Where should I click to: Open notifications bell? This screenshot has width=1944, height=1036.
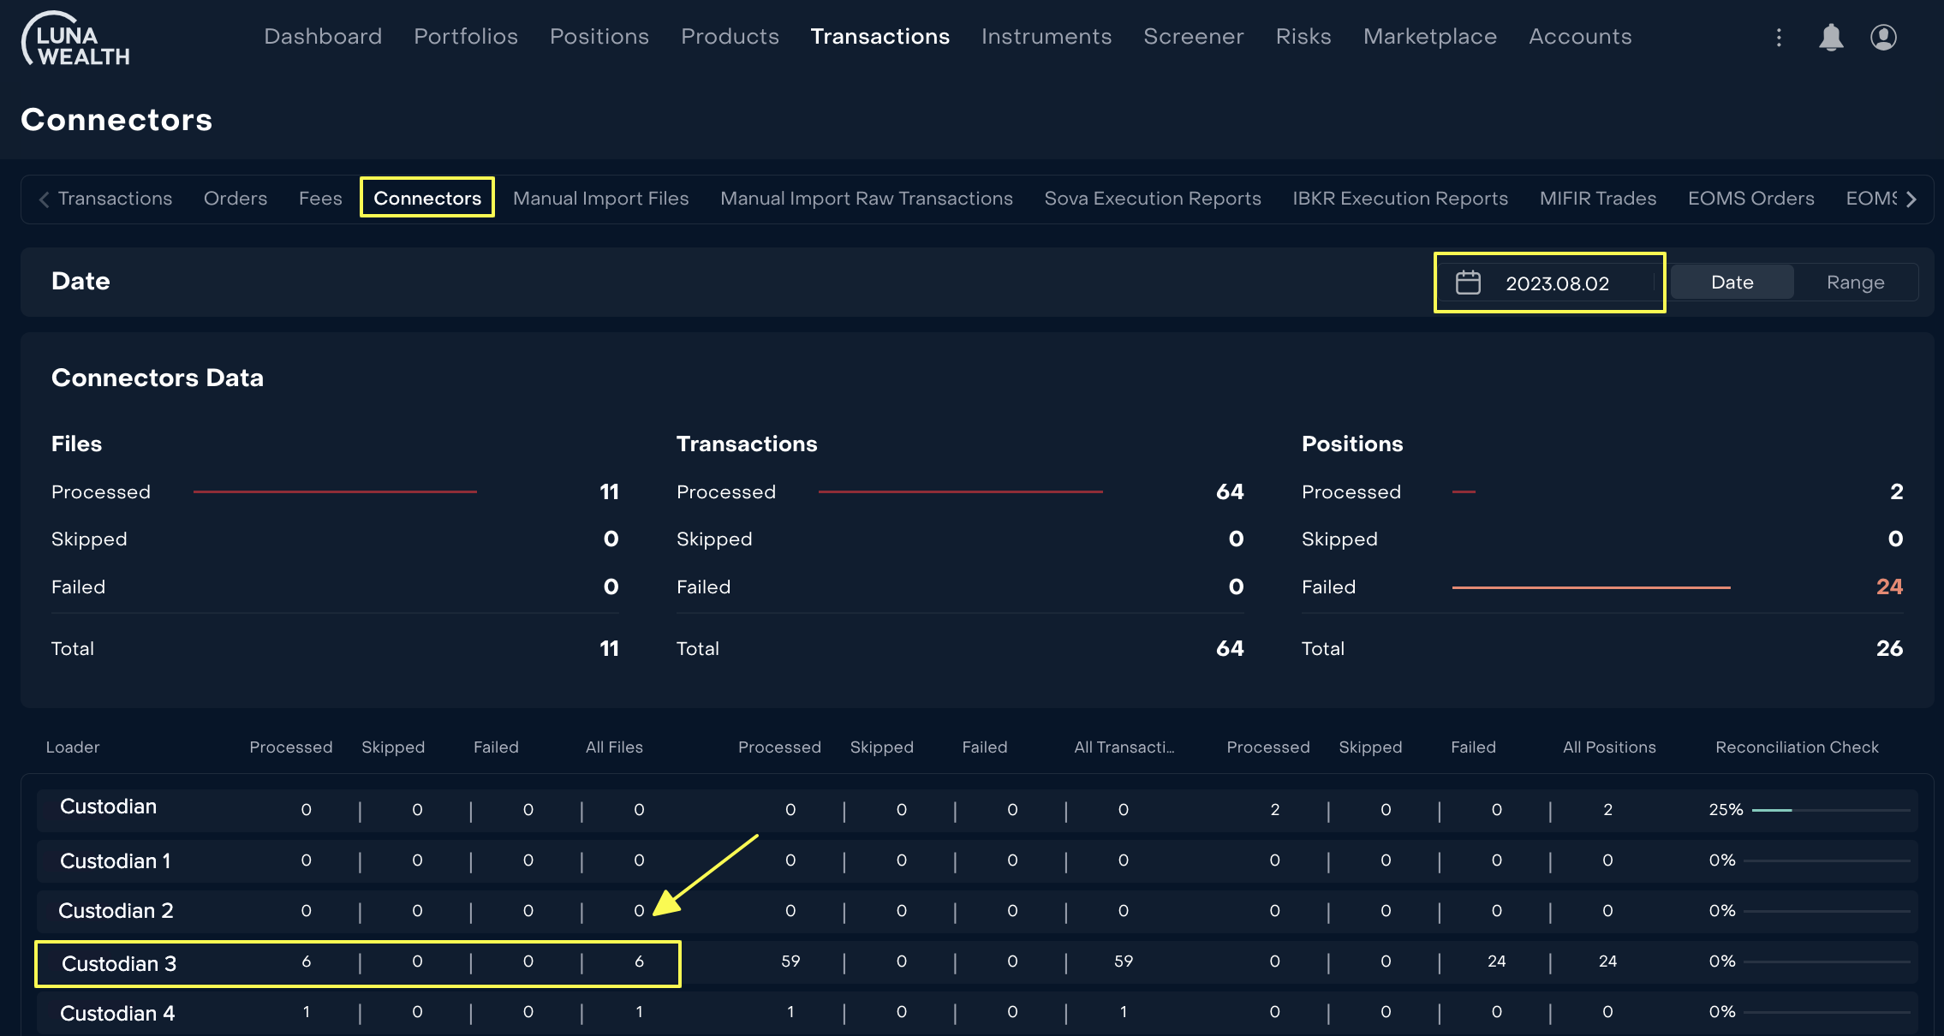coord(1831,37)
